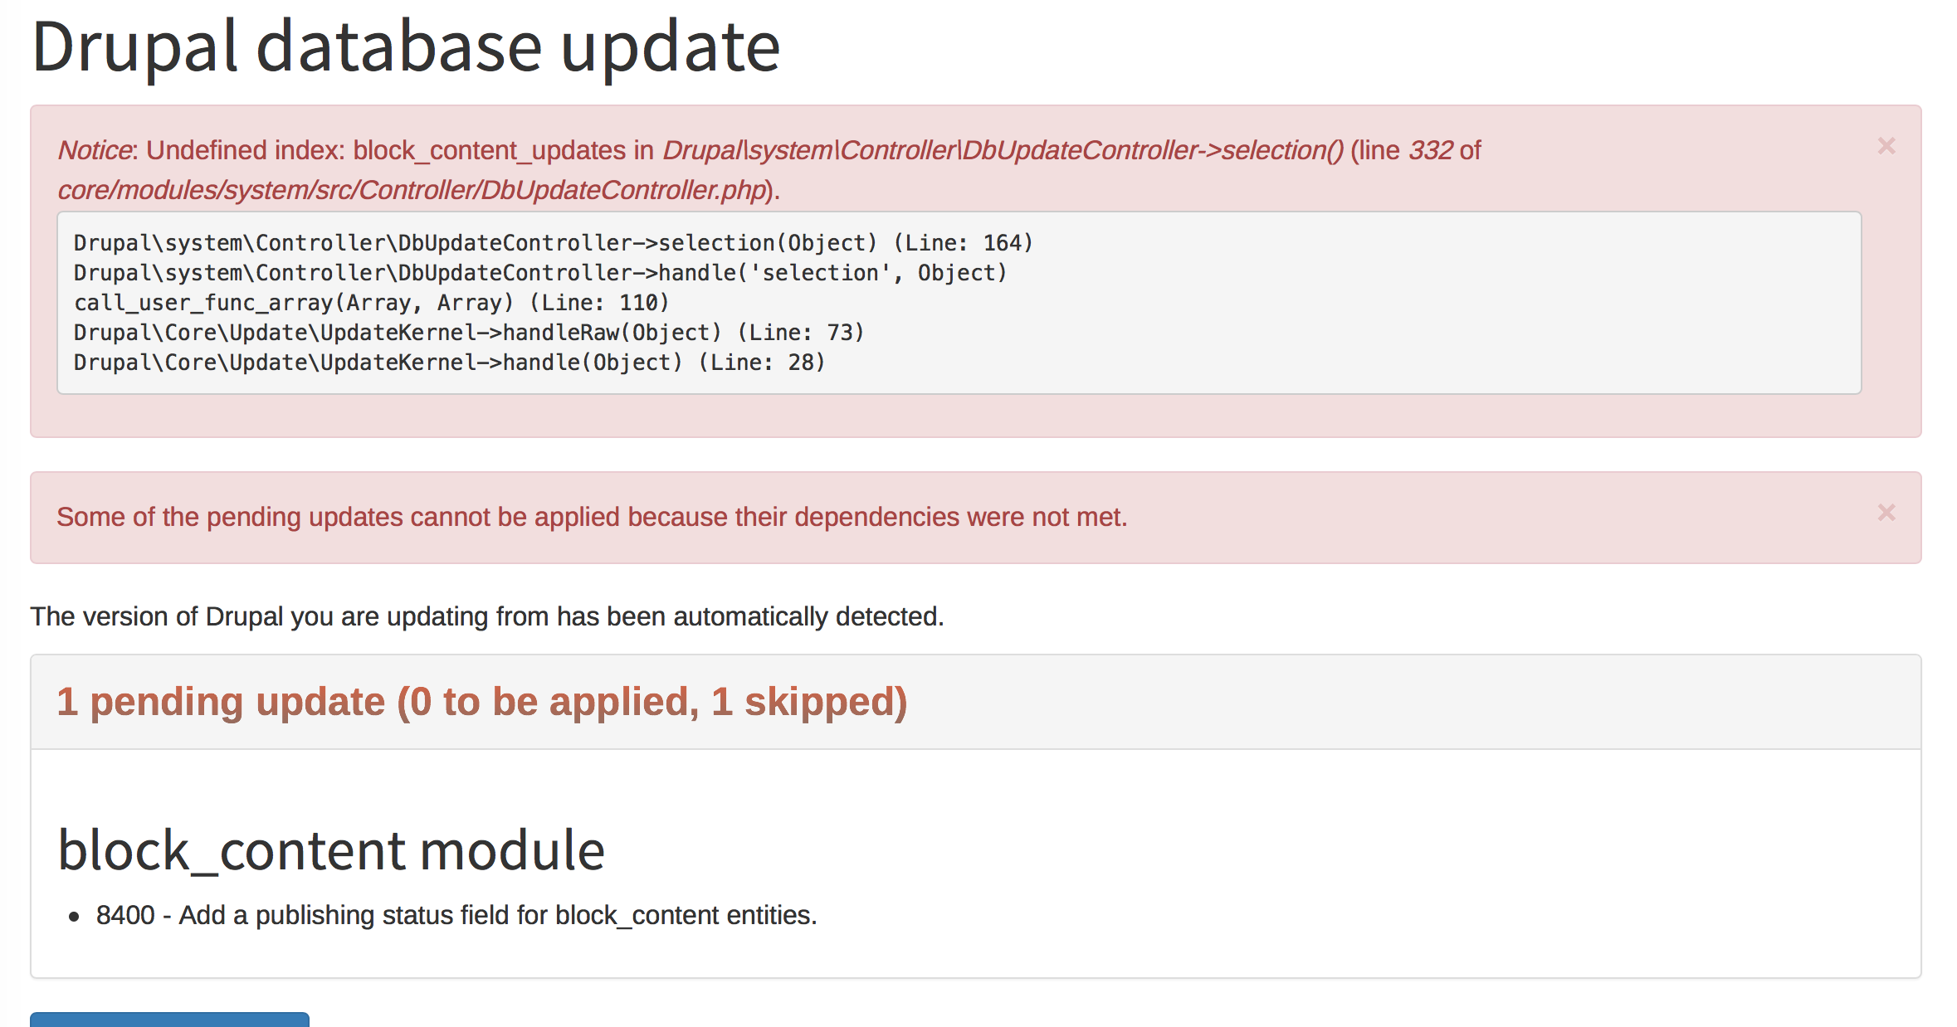
Task: Click the Drupal database update page title
Action: [x=406, y=47]
